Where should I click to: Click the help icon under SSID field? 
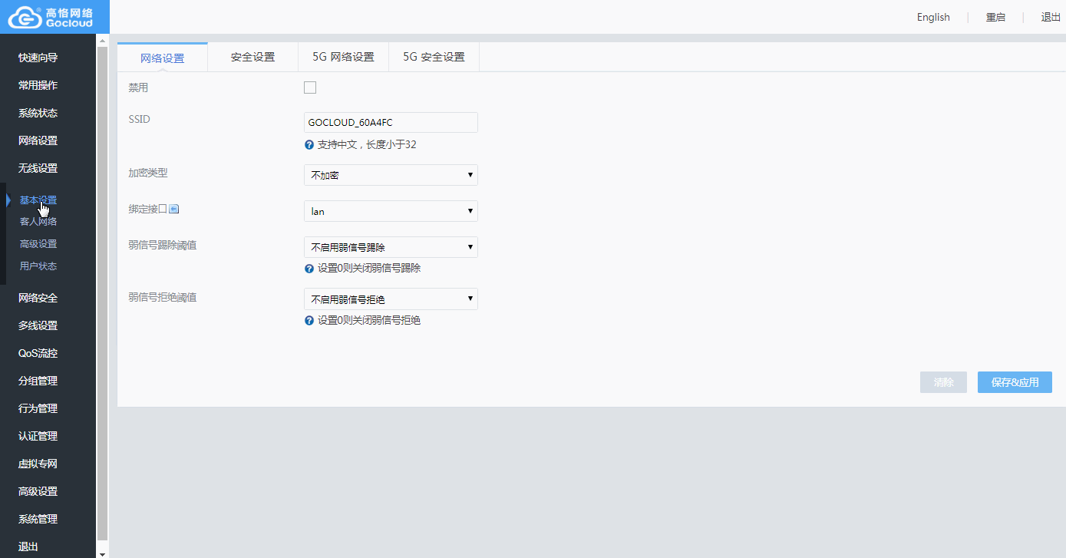point(309,144)
